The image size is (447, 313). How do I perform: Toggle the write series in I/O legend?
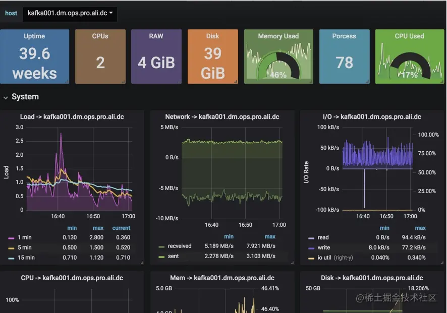click(x=324, y=247)
